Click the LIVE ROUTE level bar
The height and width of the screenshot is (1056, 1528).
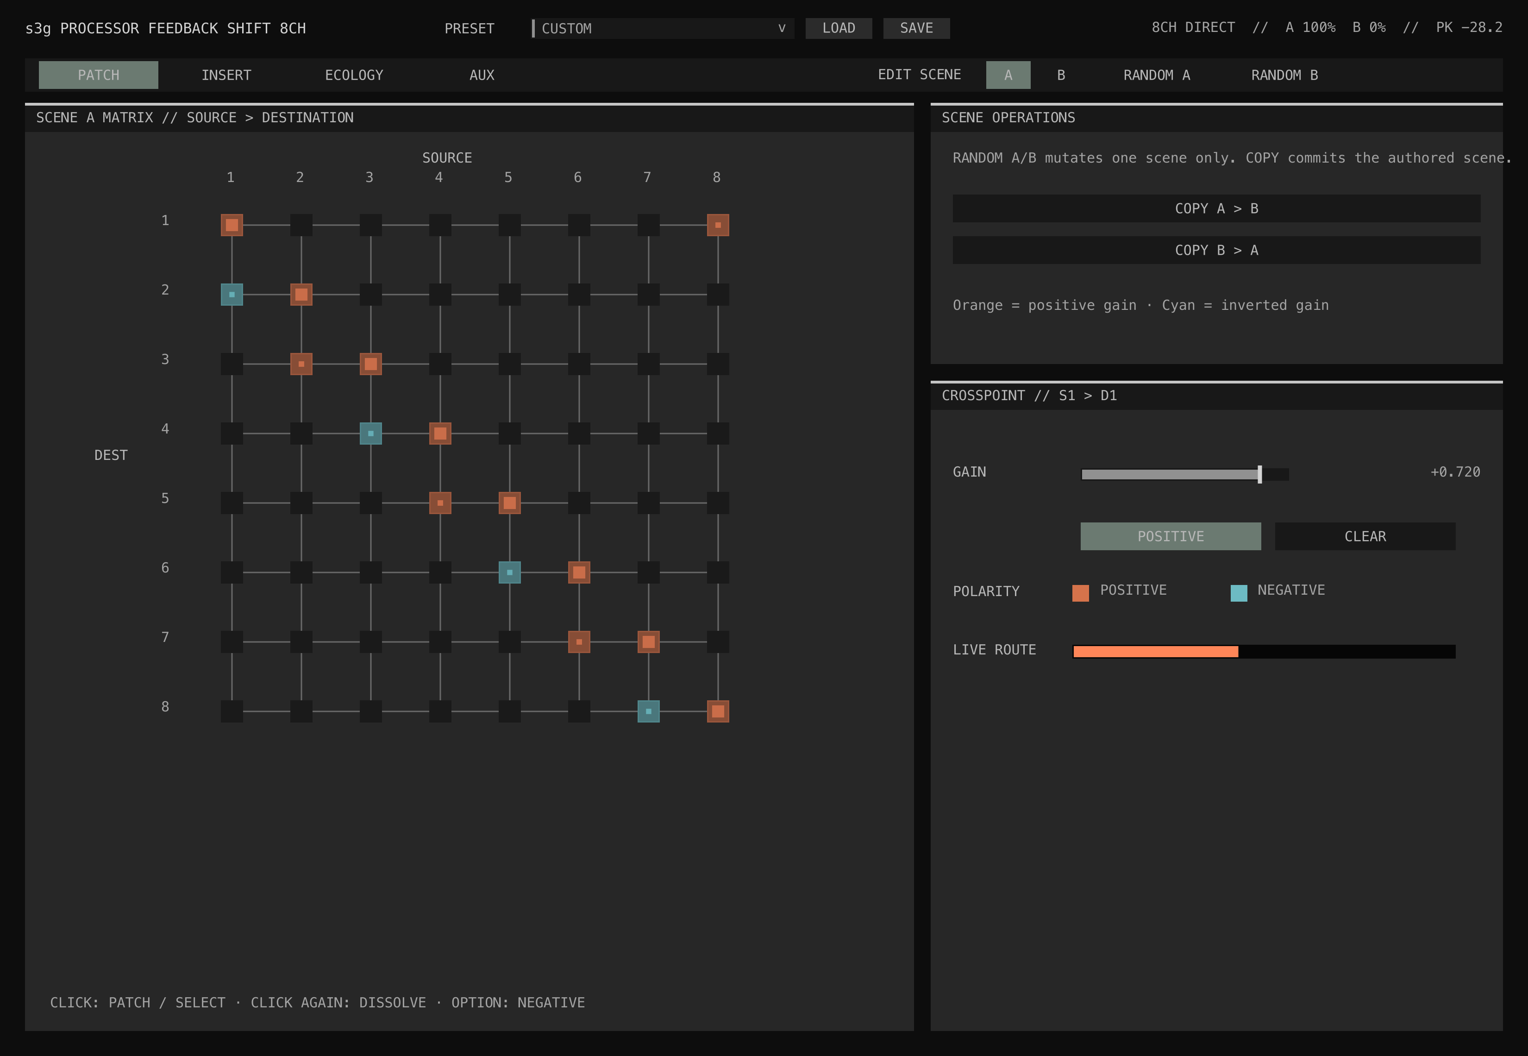(x=1264, y=652)
